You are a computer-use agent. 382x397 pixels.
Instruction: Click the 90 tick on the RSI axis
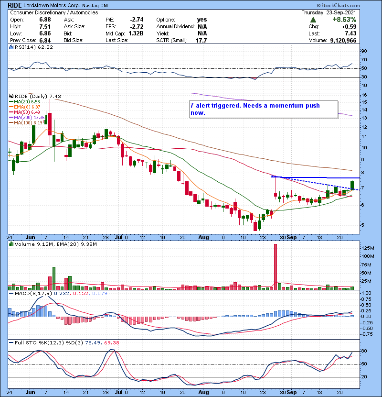click(x=364, y=51)
